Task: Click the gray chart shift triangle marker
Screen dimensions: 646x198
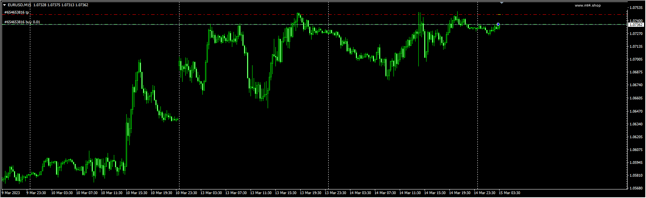Action: (x=501, y=3)
